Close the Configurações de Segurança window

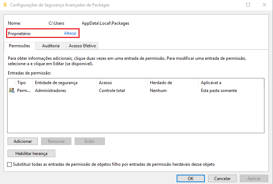tap(264, 5)
